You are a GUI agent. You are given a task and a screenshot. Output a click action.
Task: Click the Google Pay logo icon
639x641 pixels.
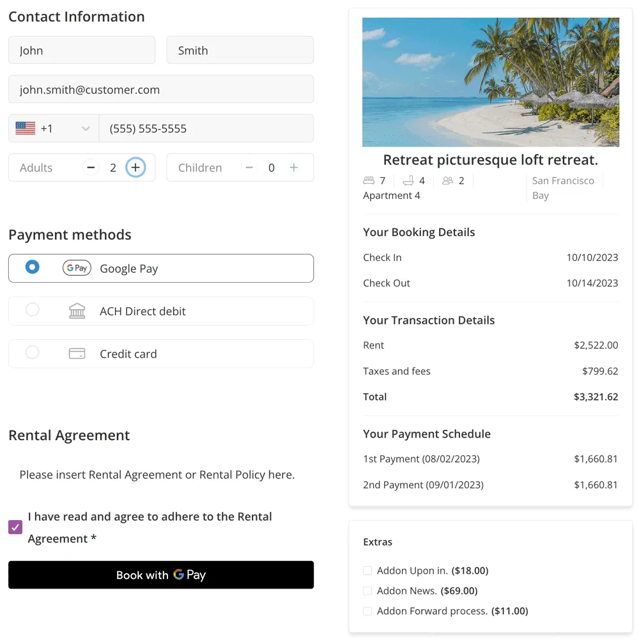click(x=77, y=268)
